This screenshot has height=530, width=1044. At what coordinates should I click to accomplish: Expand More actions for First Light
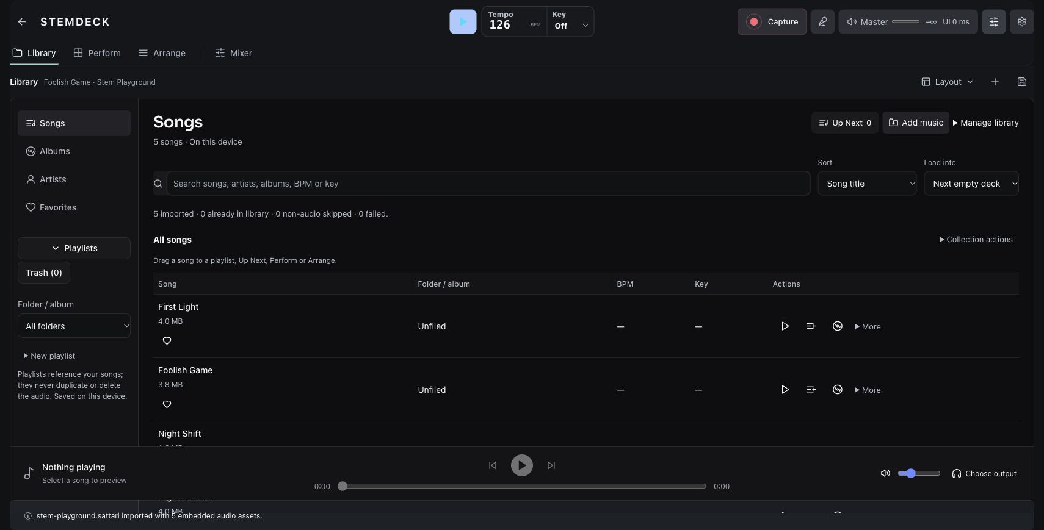tap(868, 326)
